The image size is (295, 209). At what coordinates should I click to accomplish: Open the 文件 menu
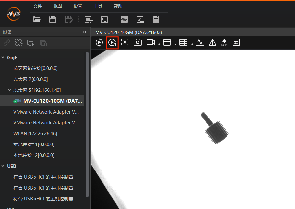pyautogui.click(x=38, y=6)
